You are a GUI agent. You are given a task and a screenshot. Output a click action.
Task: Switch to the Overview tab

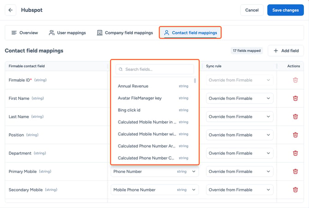(25, 33)
